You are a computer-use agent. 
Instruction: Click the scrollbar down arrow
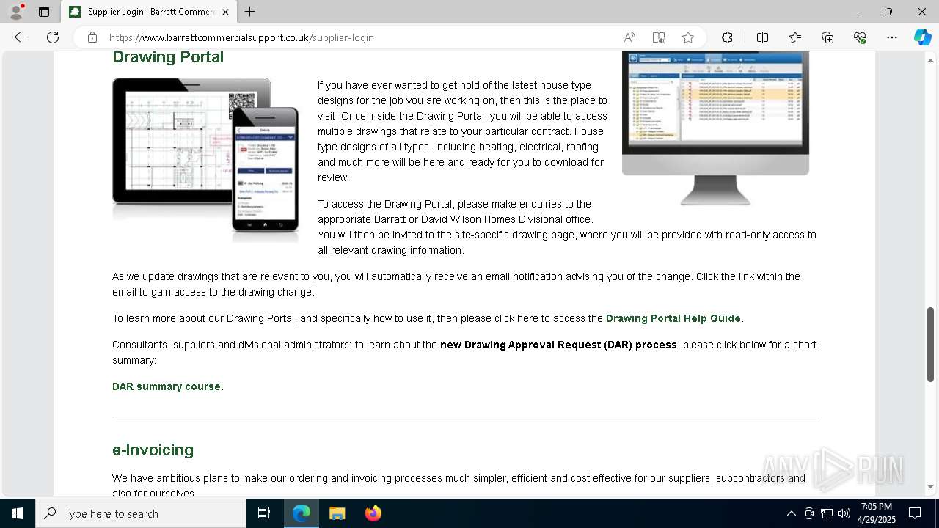[931, 486]
